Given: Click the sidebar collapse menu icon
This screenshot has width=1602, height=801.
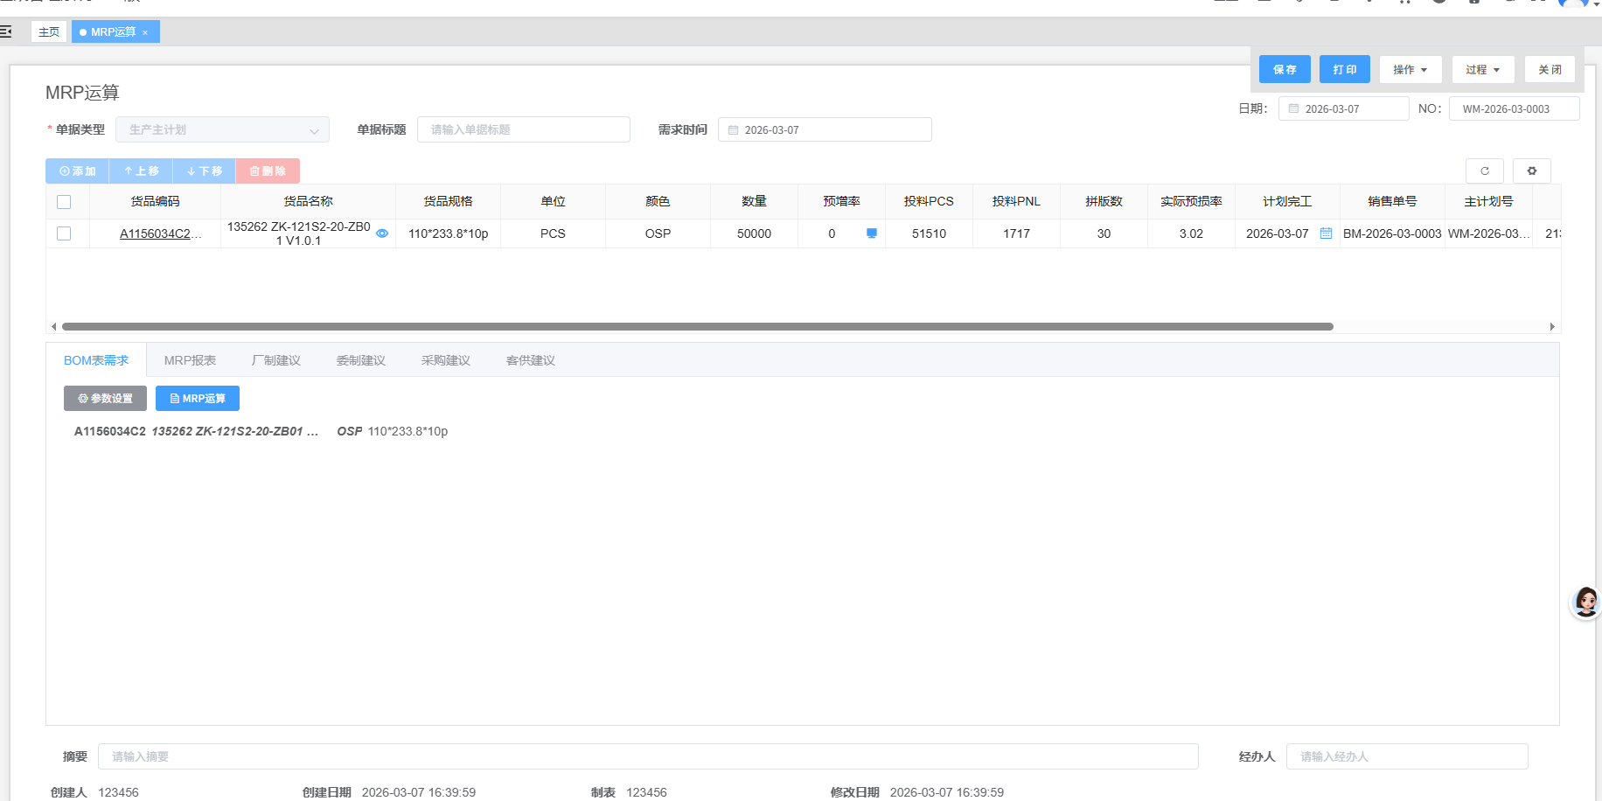Looking at the screenshot, I should click(x=6, y=31).
